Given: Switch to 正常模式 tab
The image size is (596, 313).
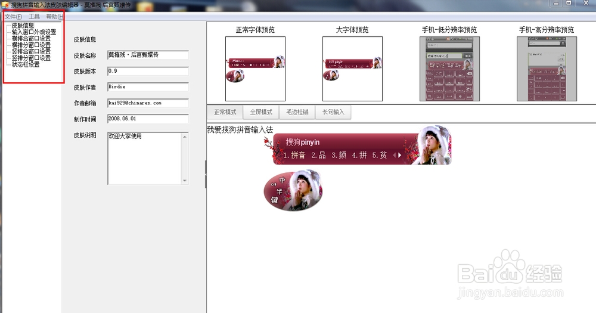Looking at the screenshot, I should pos(225,112).
